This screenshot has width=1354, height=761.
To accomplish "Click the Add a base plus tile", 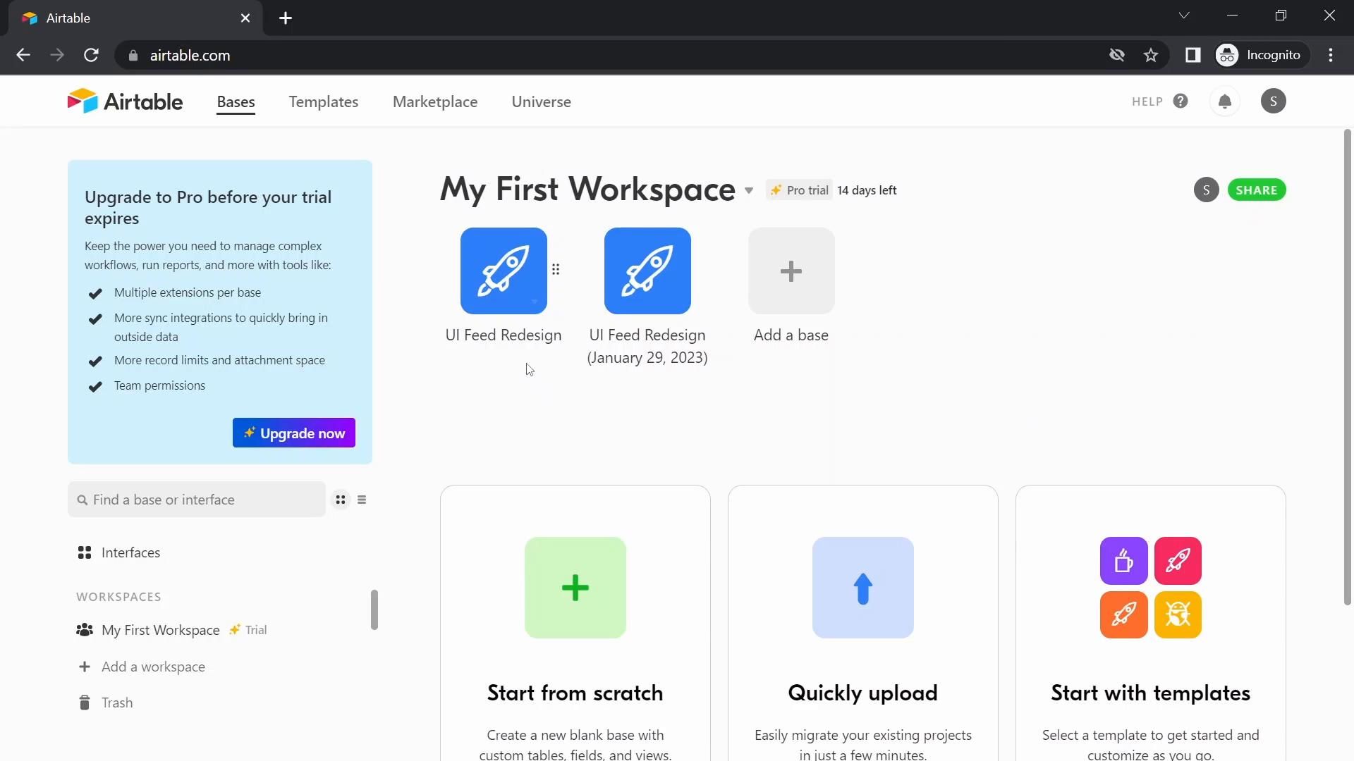I will tap(791, 271).
